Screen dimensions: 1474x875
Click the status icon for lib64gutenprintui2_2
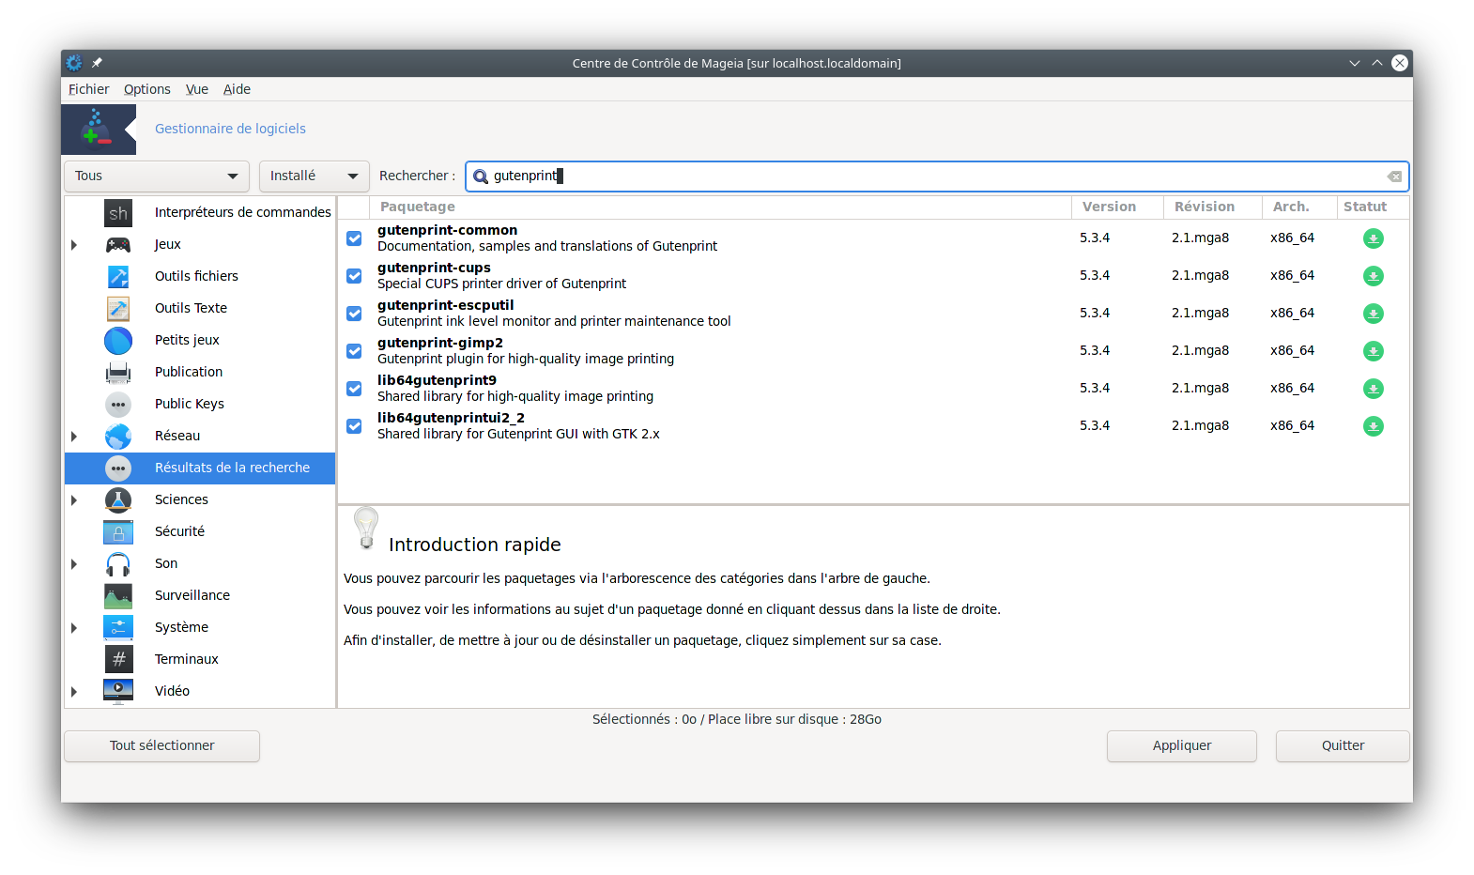coord(1373,426)
